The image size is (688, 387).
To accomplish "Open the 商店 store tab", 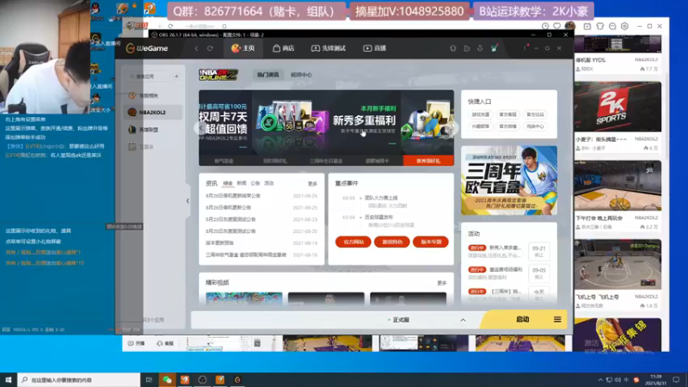I will tap(284, 48).
